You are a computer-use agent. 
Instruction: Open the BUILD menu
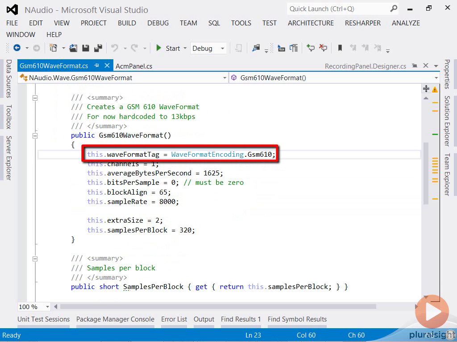point(127,23)
